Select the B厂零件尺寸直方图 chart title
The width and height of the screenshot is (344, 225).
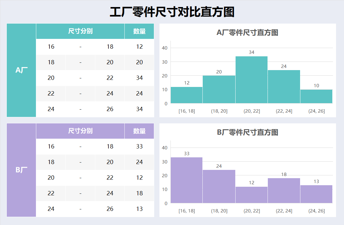tap(247, 133)
